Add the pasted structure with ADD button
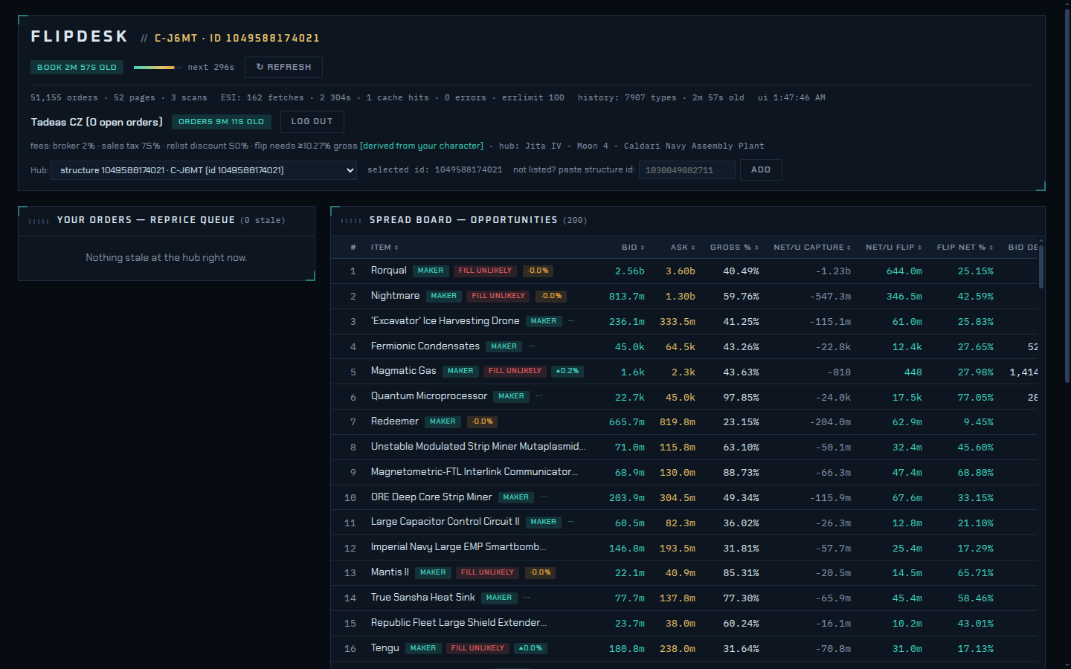Viewport: 1071px width, 669px height. [761, 169]
